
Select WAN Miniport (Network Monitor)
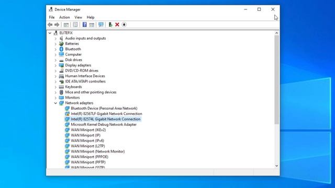[x=98, y=151]
